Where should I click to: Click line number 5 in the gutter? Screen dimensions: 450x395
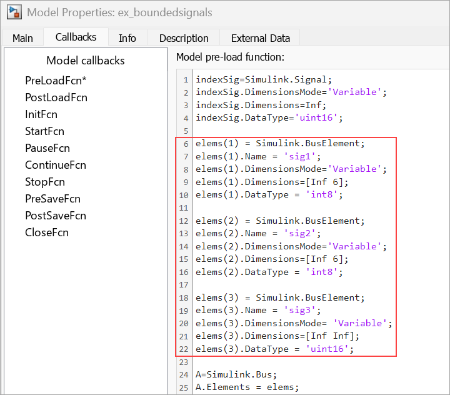(x=186, y=131)
